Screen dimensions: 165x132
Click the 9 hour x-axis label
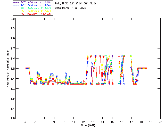click(x=54, y=122)
